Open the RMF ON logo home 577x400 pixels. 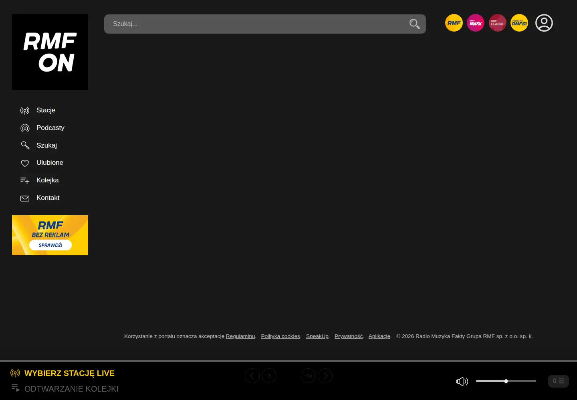(x=50, y=52)
